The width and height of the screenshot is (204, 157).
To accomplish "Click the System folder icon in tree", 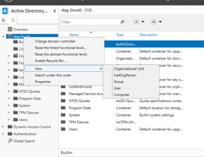I will (16, 105).
